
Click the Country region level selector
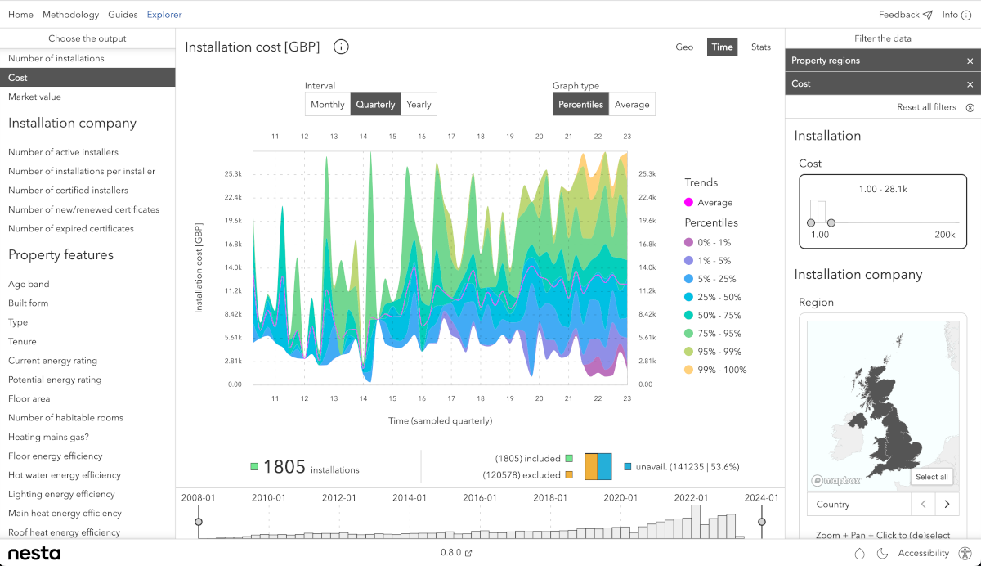coord(858,504)
